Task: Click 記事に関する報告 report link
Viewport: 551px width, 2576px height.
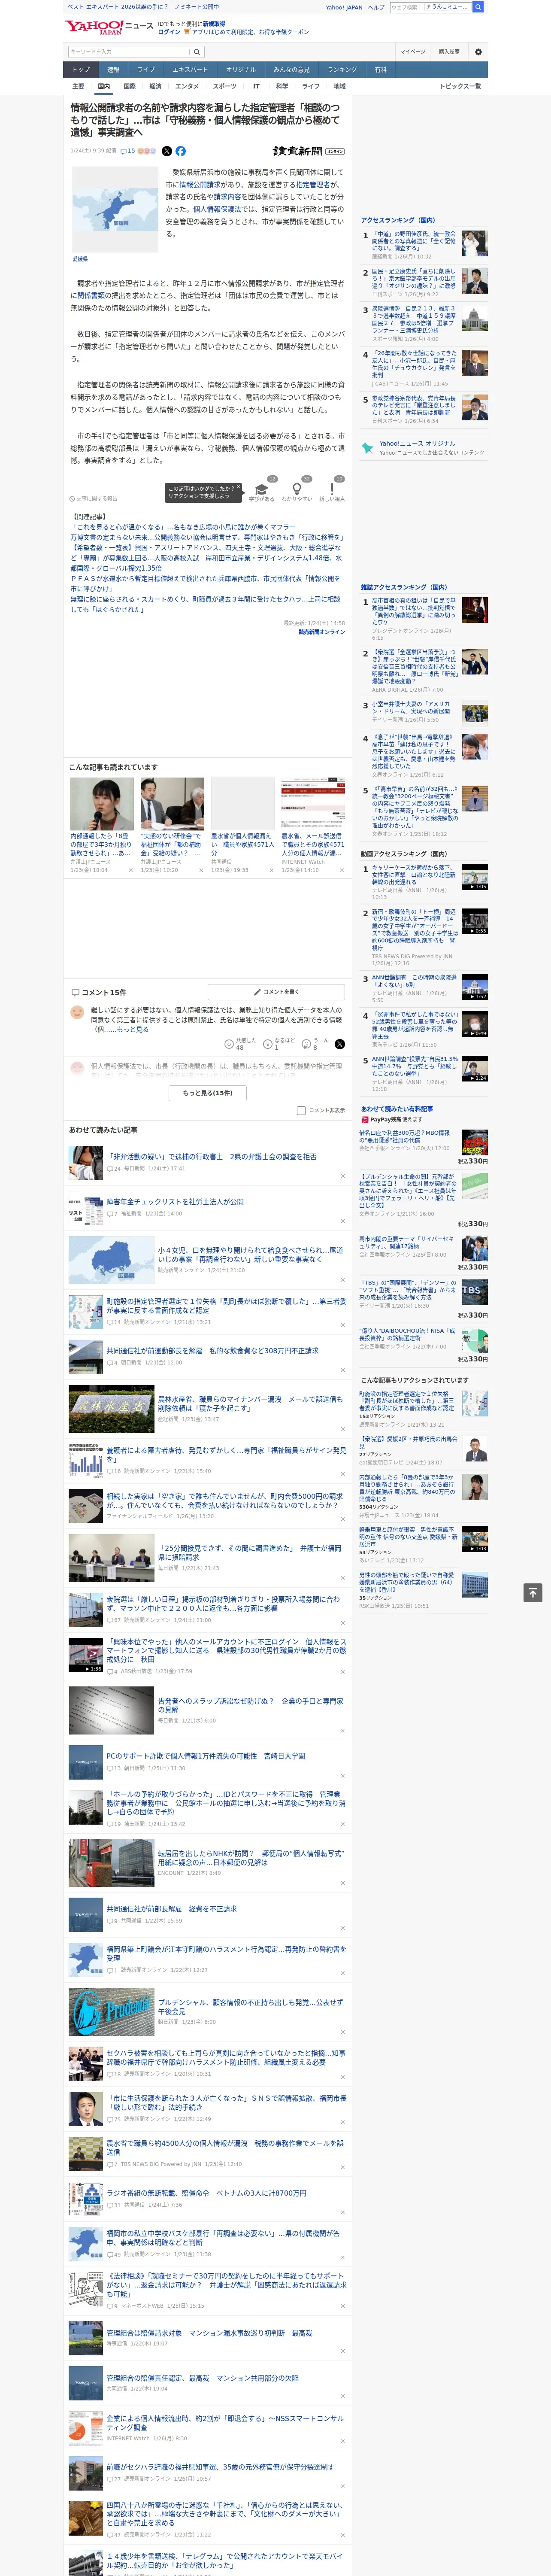Action: pyautogui.click(x=94, y=498)
